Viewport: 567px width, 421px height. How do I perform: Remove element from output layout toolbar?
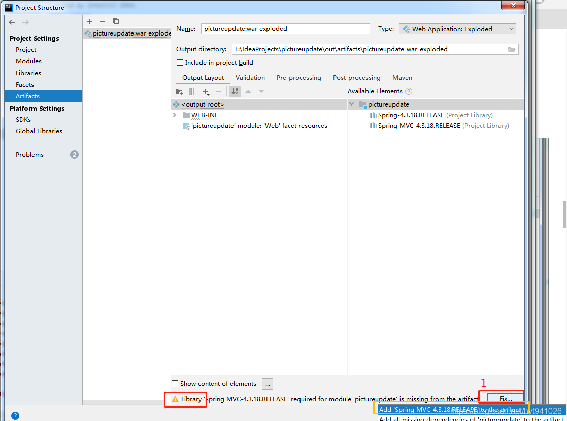[x=218, y=91]
